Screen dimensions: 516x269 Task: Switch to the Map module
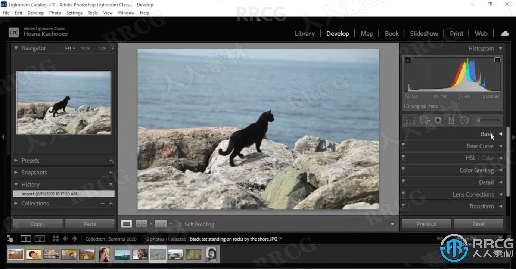[367, 34]
